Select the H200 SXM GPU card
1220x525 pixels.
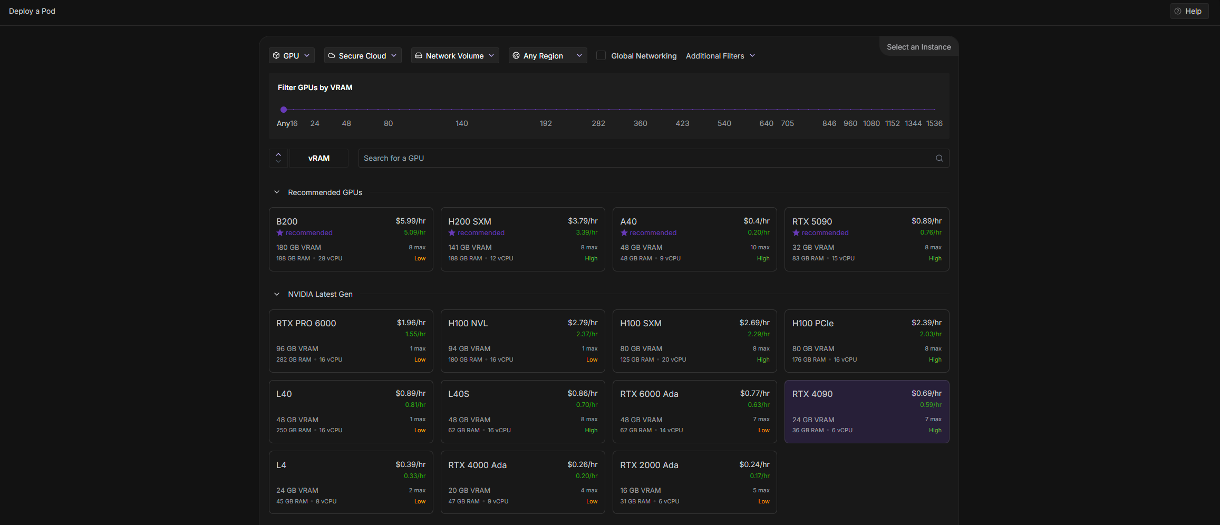point(523,239)
